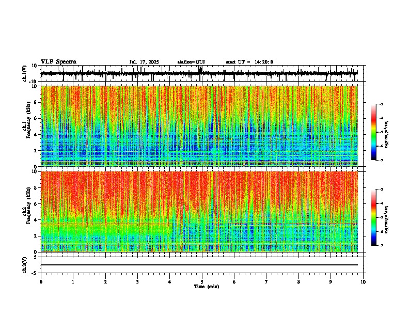Select the "start UT = 14:20:0" header text
This screenshot has height=316, width=409.
point(249,62)
